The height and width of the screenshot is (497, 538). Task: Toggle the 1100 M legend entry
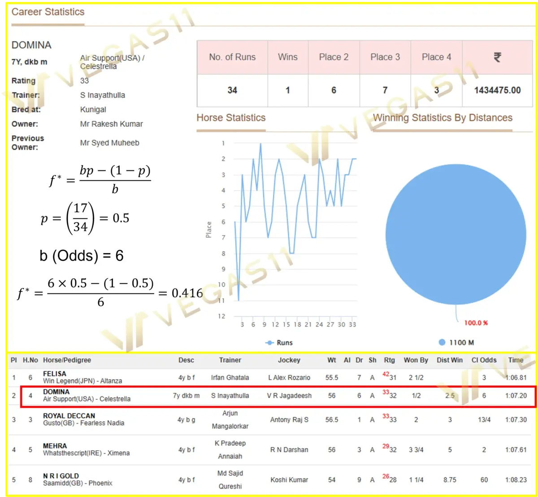coord(456,343)
